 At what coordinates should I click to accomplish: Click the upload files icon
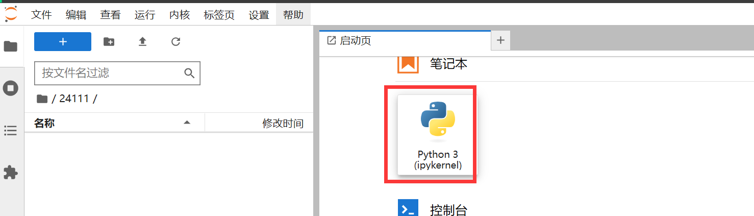[x=142, y=42]
